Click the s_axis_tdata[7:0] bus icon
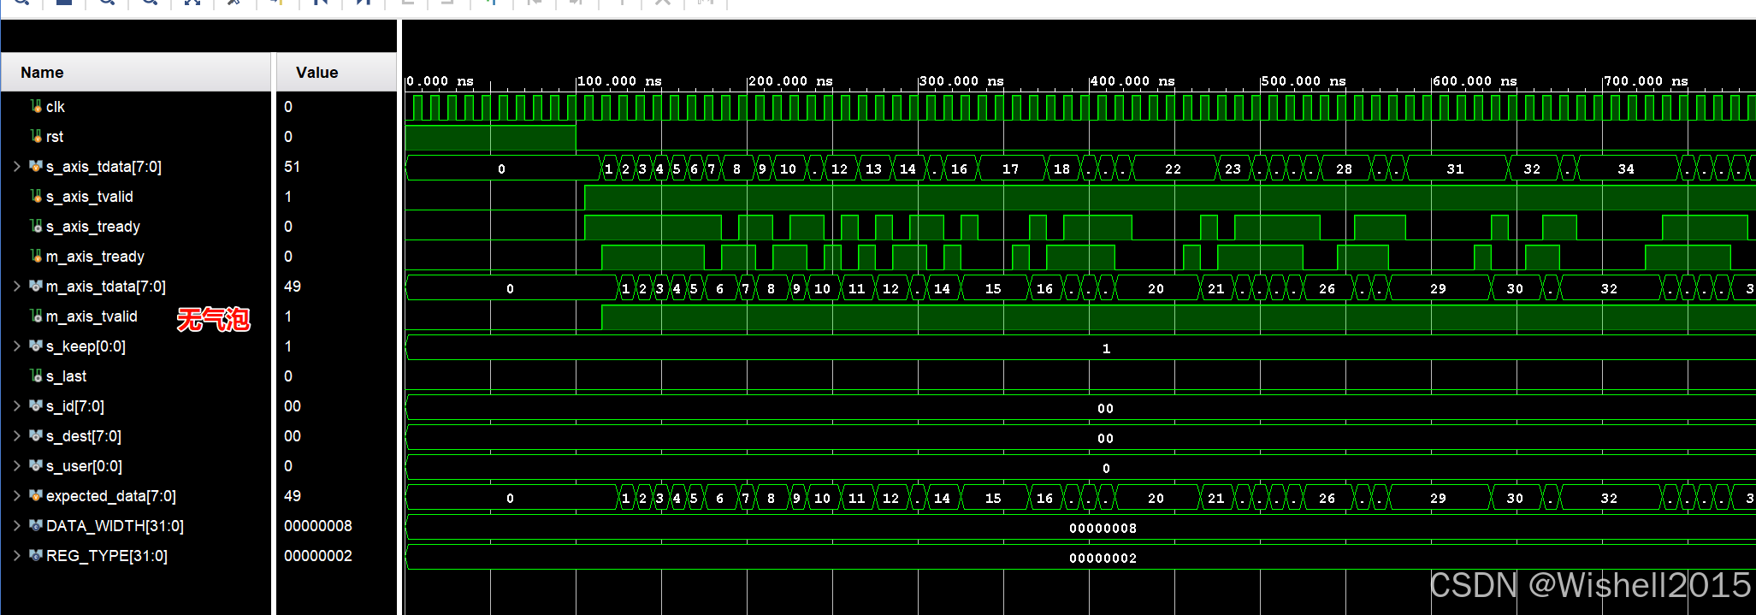This screenshot has height=615, width=1756. pyautogui.click(x=36, y=166)
